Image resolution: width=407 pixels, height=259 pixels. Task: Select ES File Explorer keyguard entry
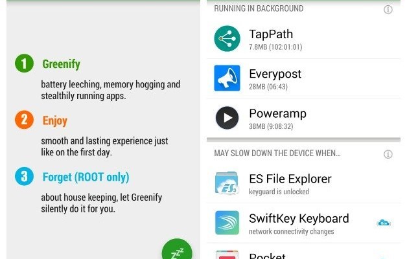(x=303, y=183)
